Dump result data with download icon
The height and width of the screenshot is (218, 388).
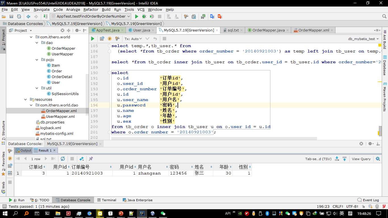click(337, 159)
